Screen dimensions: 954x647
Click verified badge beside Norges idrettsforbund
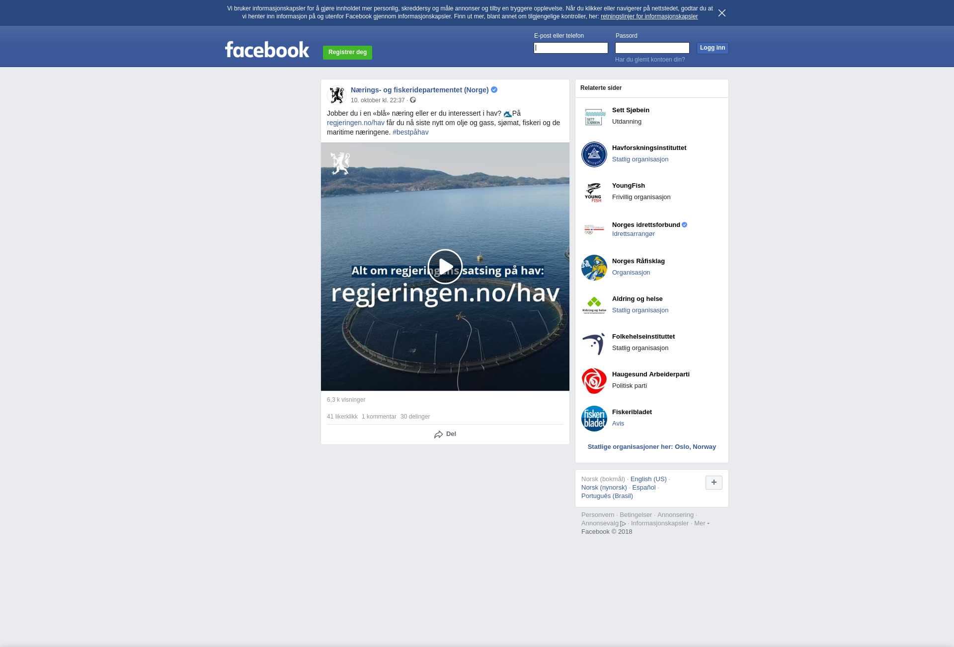coord(684,225)
